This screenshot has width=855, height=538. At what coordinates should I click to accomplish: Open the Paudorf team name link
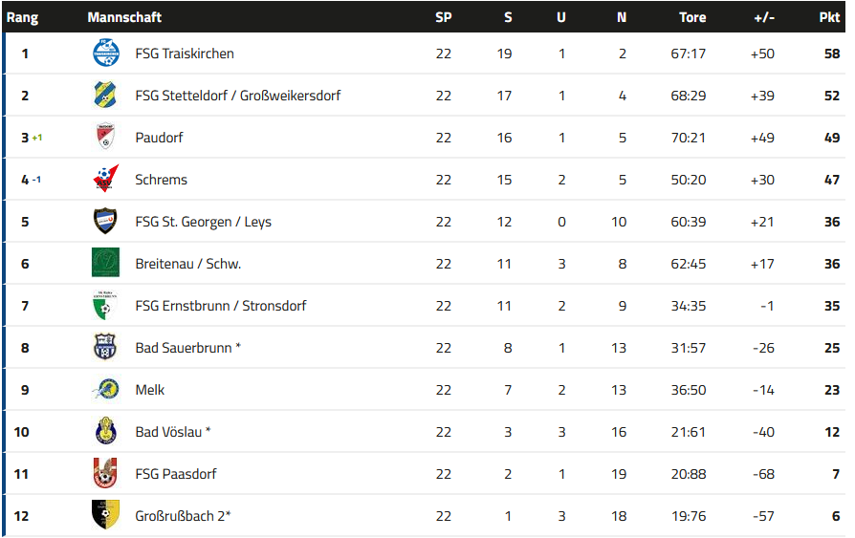click(159, 138)
